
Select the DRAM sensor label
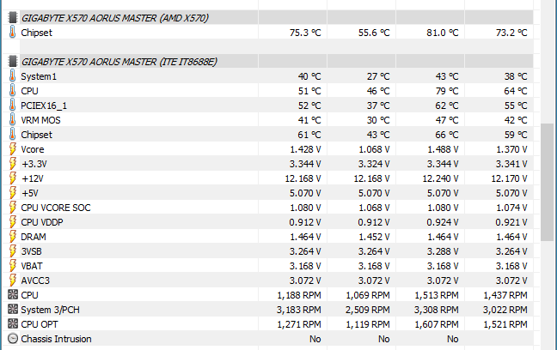(x=34, y=237)
